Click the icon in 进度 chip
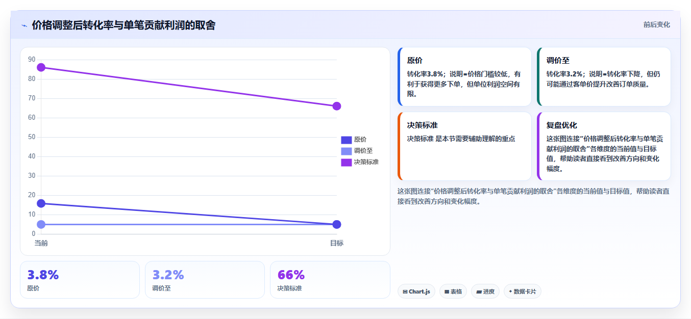Viewport: 691px width, 319px height. [x=479, y=292]
